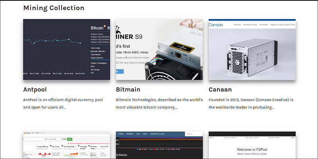Open the dark pool statistics chart thumbnail

click(159, 145)
